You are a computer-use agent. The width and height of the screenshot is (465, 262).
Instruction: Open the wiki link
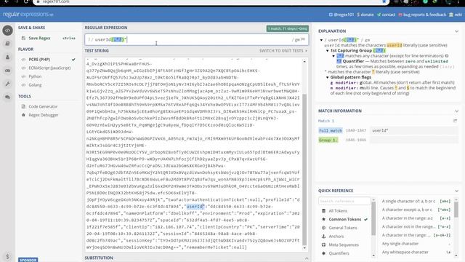point(456,15)
